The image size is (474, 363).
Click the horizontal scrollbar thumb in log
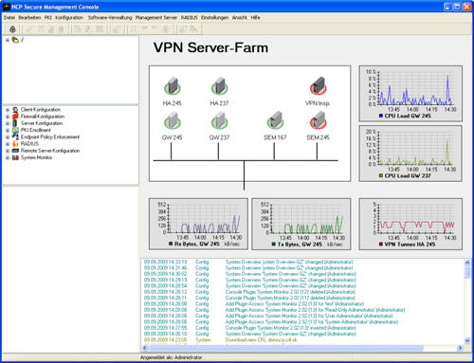coord(286,348)
